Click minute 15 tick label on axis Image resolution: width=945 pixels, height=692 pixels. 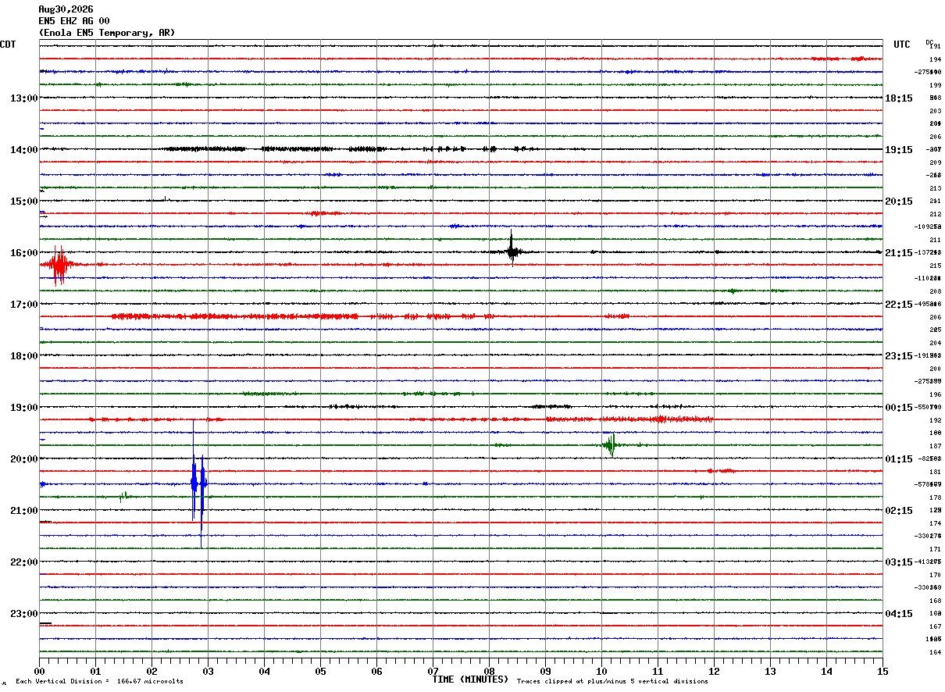point(882,671)
